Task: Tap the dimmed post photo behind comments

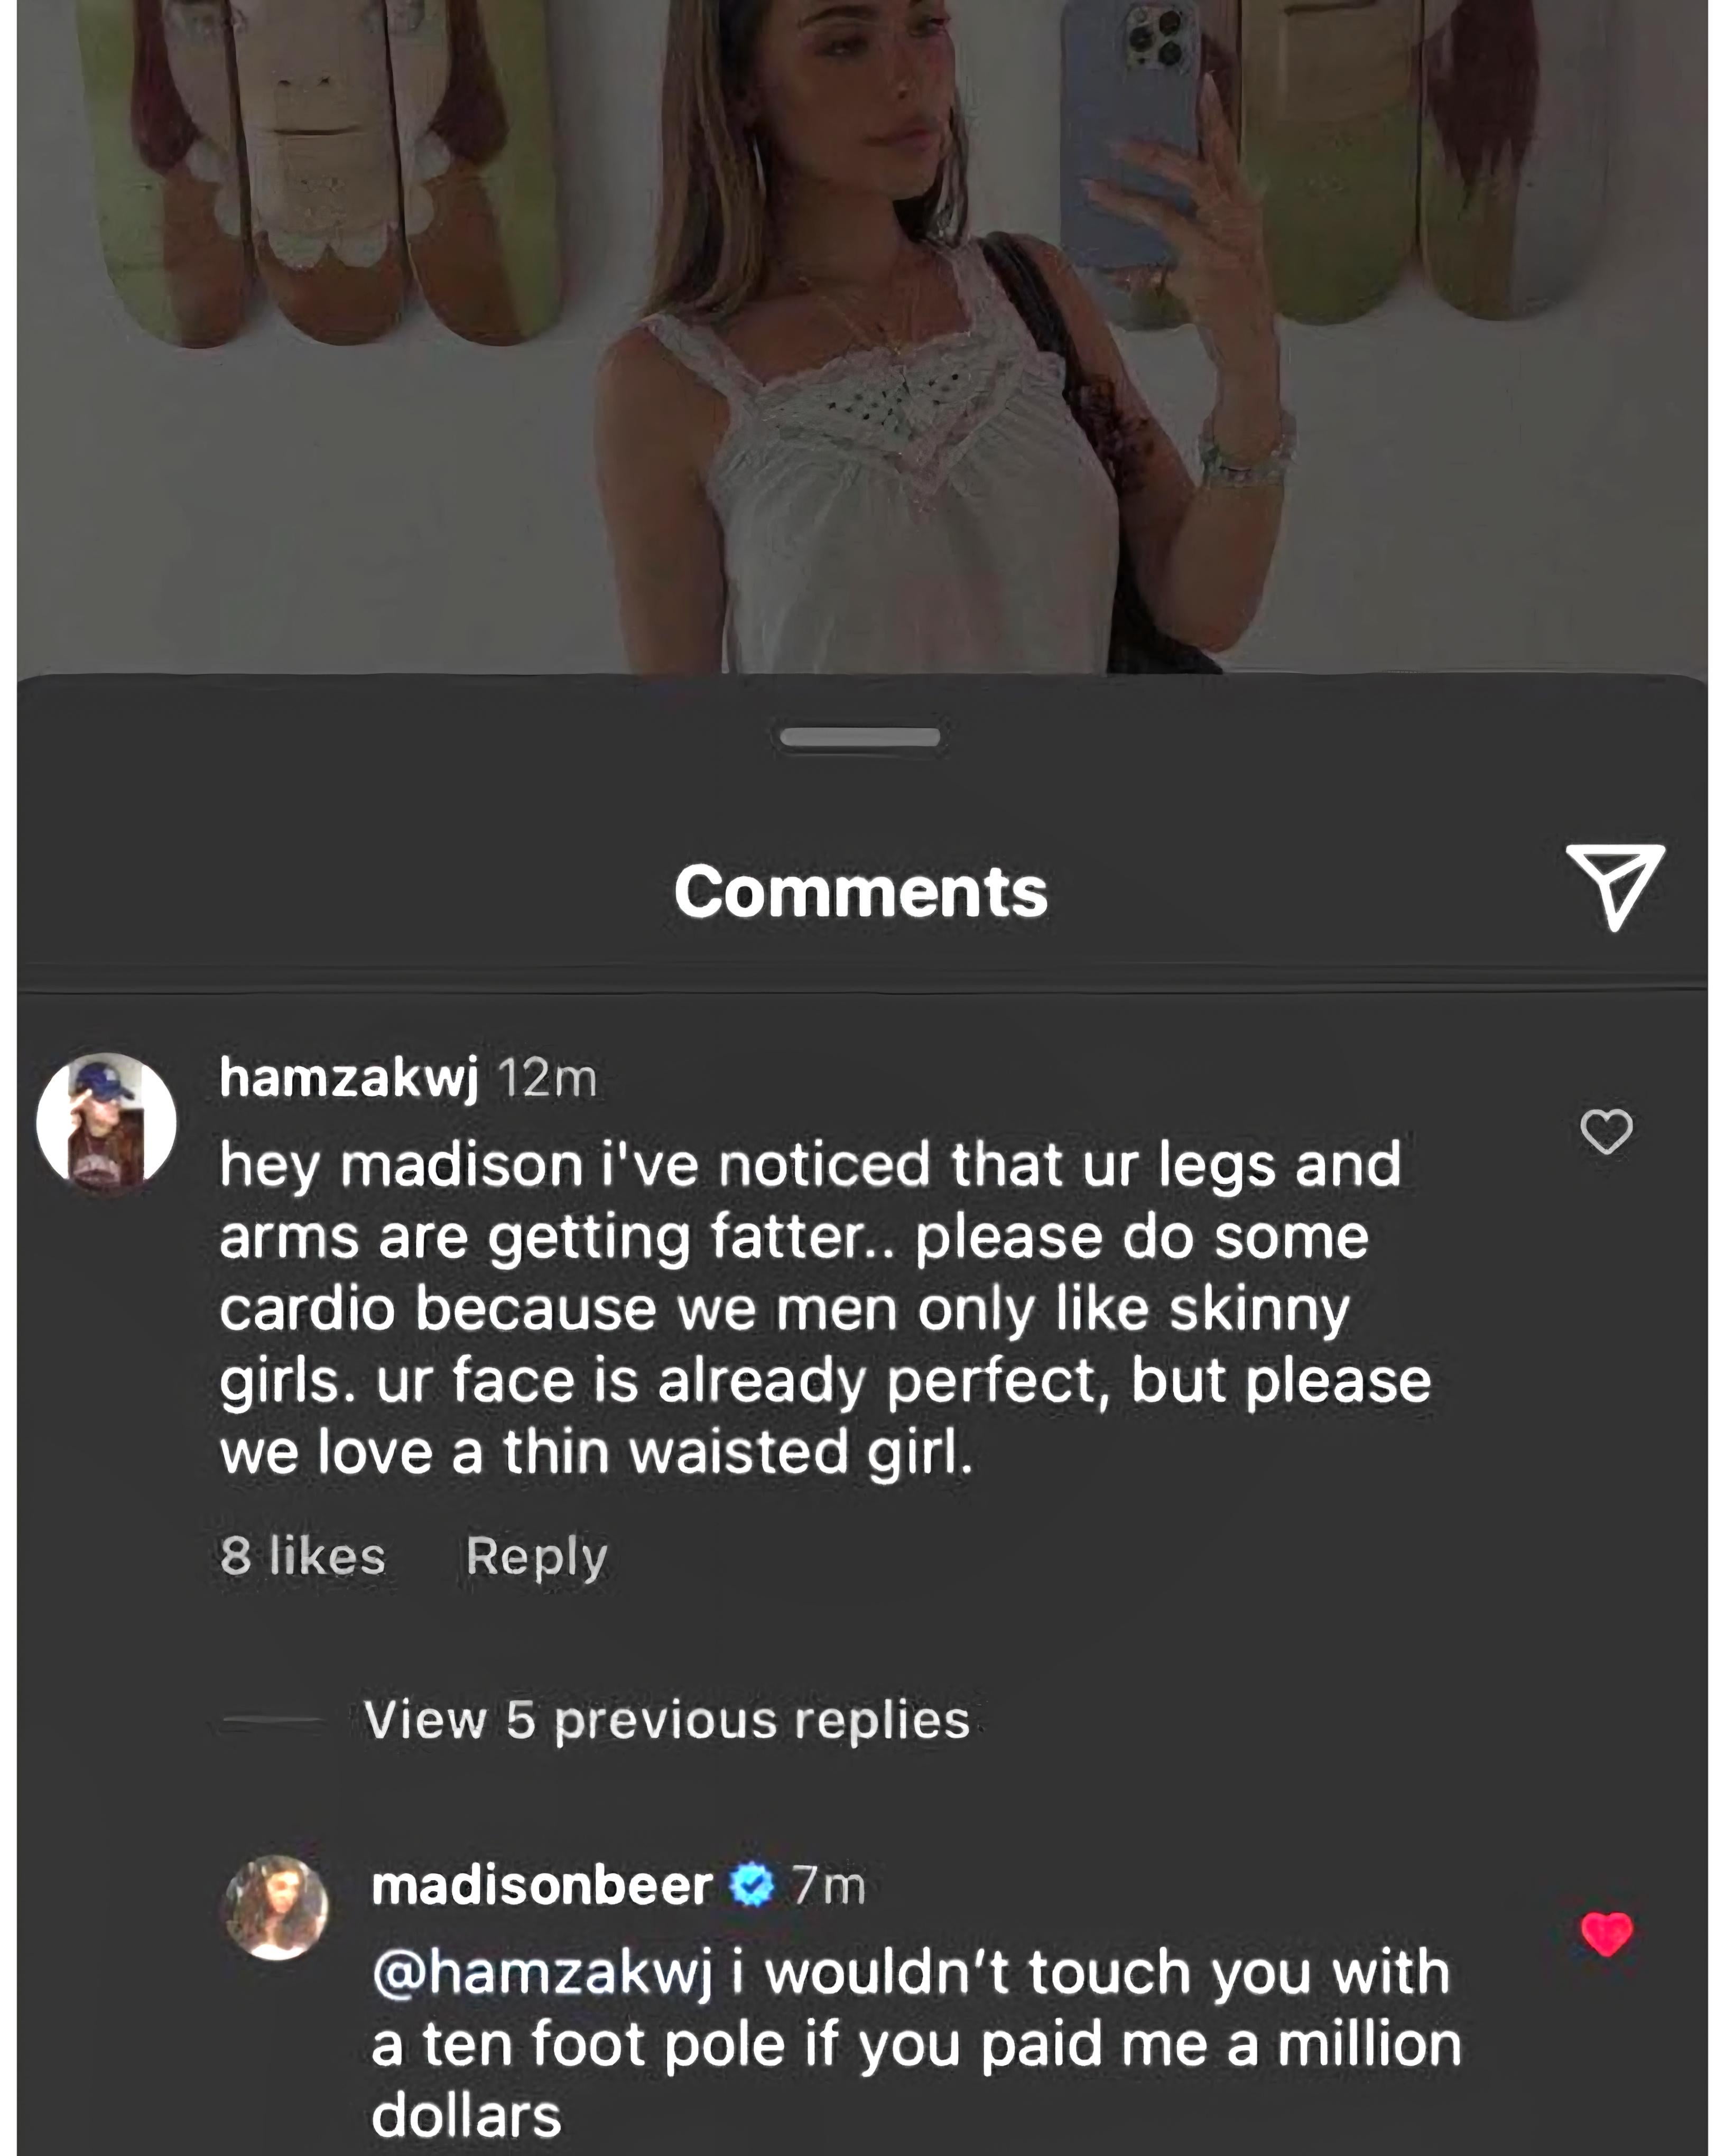Action: click(x=860, y=330)
